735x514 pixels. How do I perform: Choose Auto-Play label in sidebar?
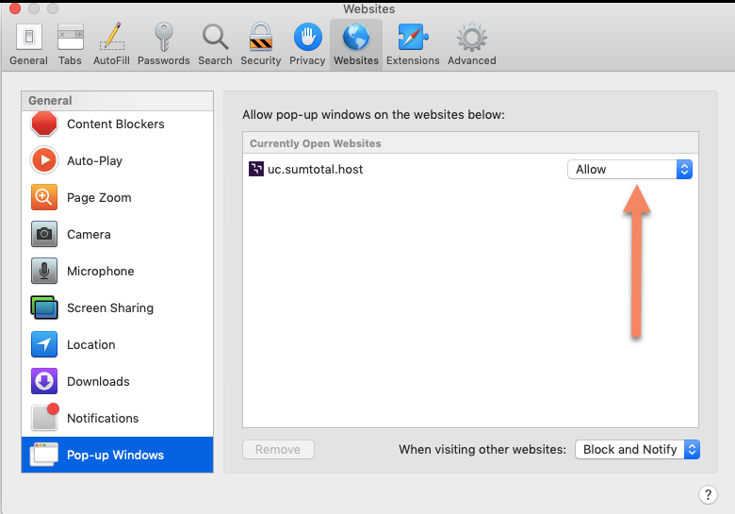tap(94, 160)
